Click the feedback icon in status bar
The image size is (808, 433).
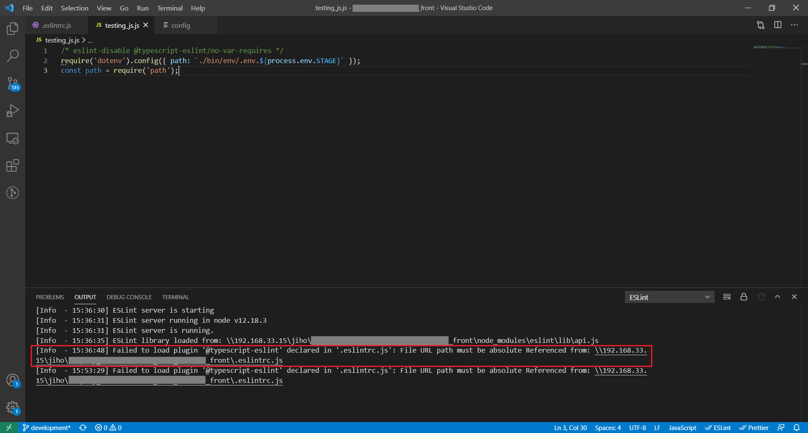pos(781,428)
